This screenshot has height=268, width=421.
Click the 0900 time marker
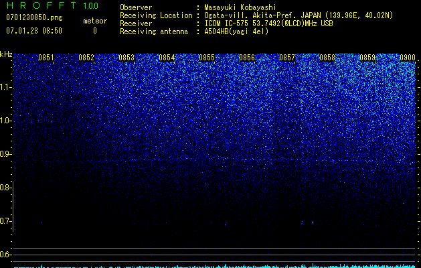408,58
